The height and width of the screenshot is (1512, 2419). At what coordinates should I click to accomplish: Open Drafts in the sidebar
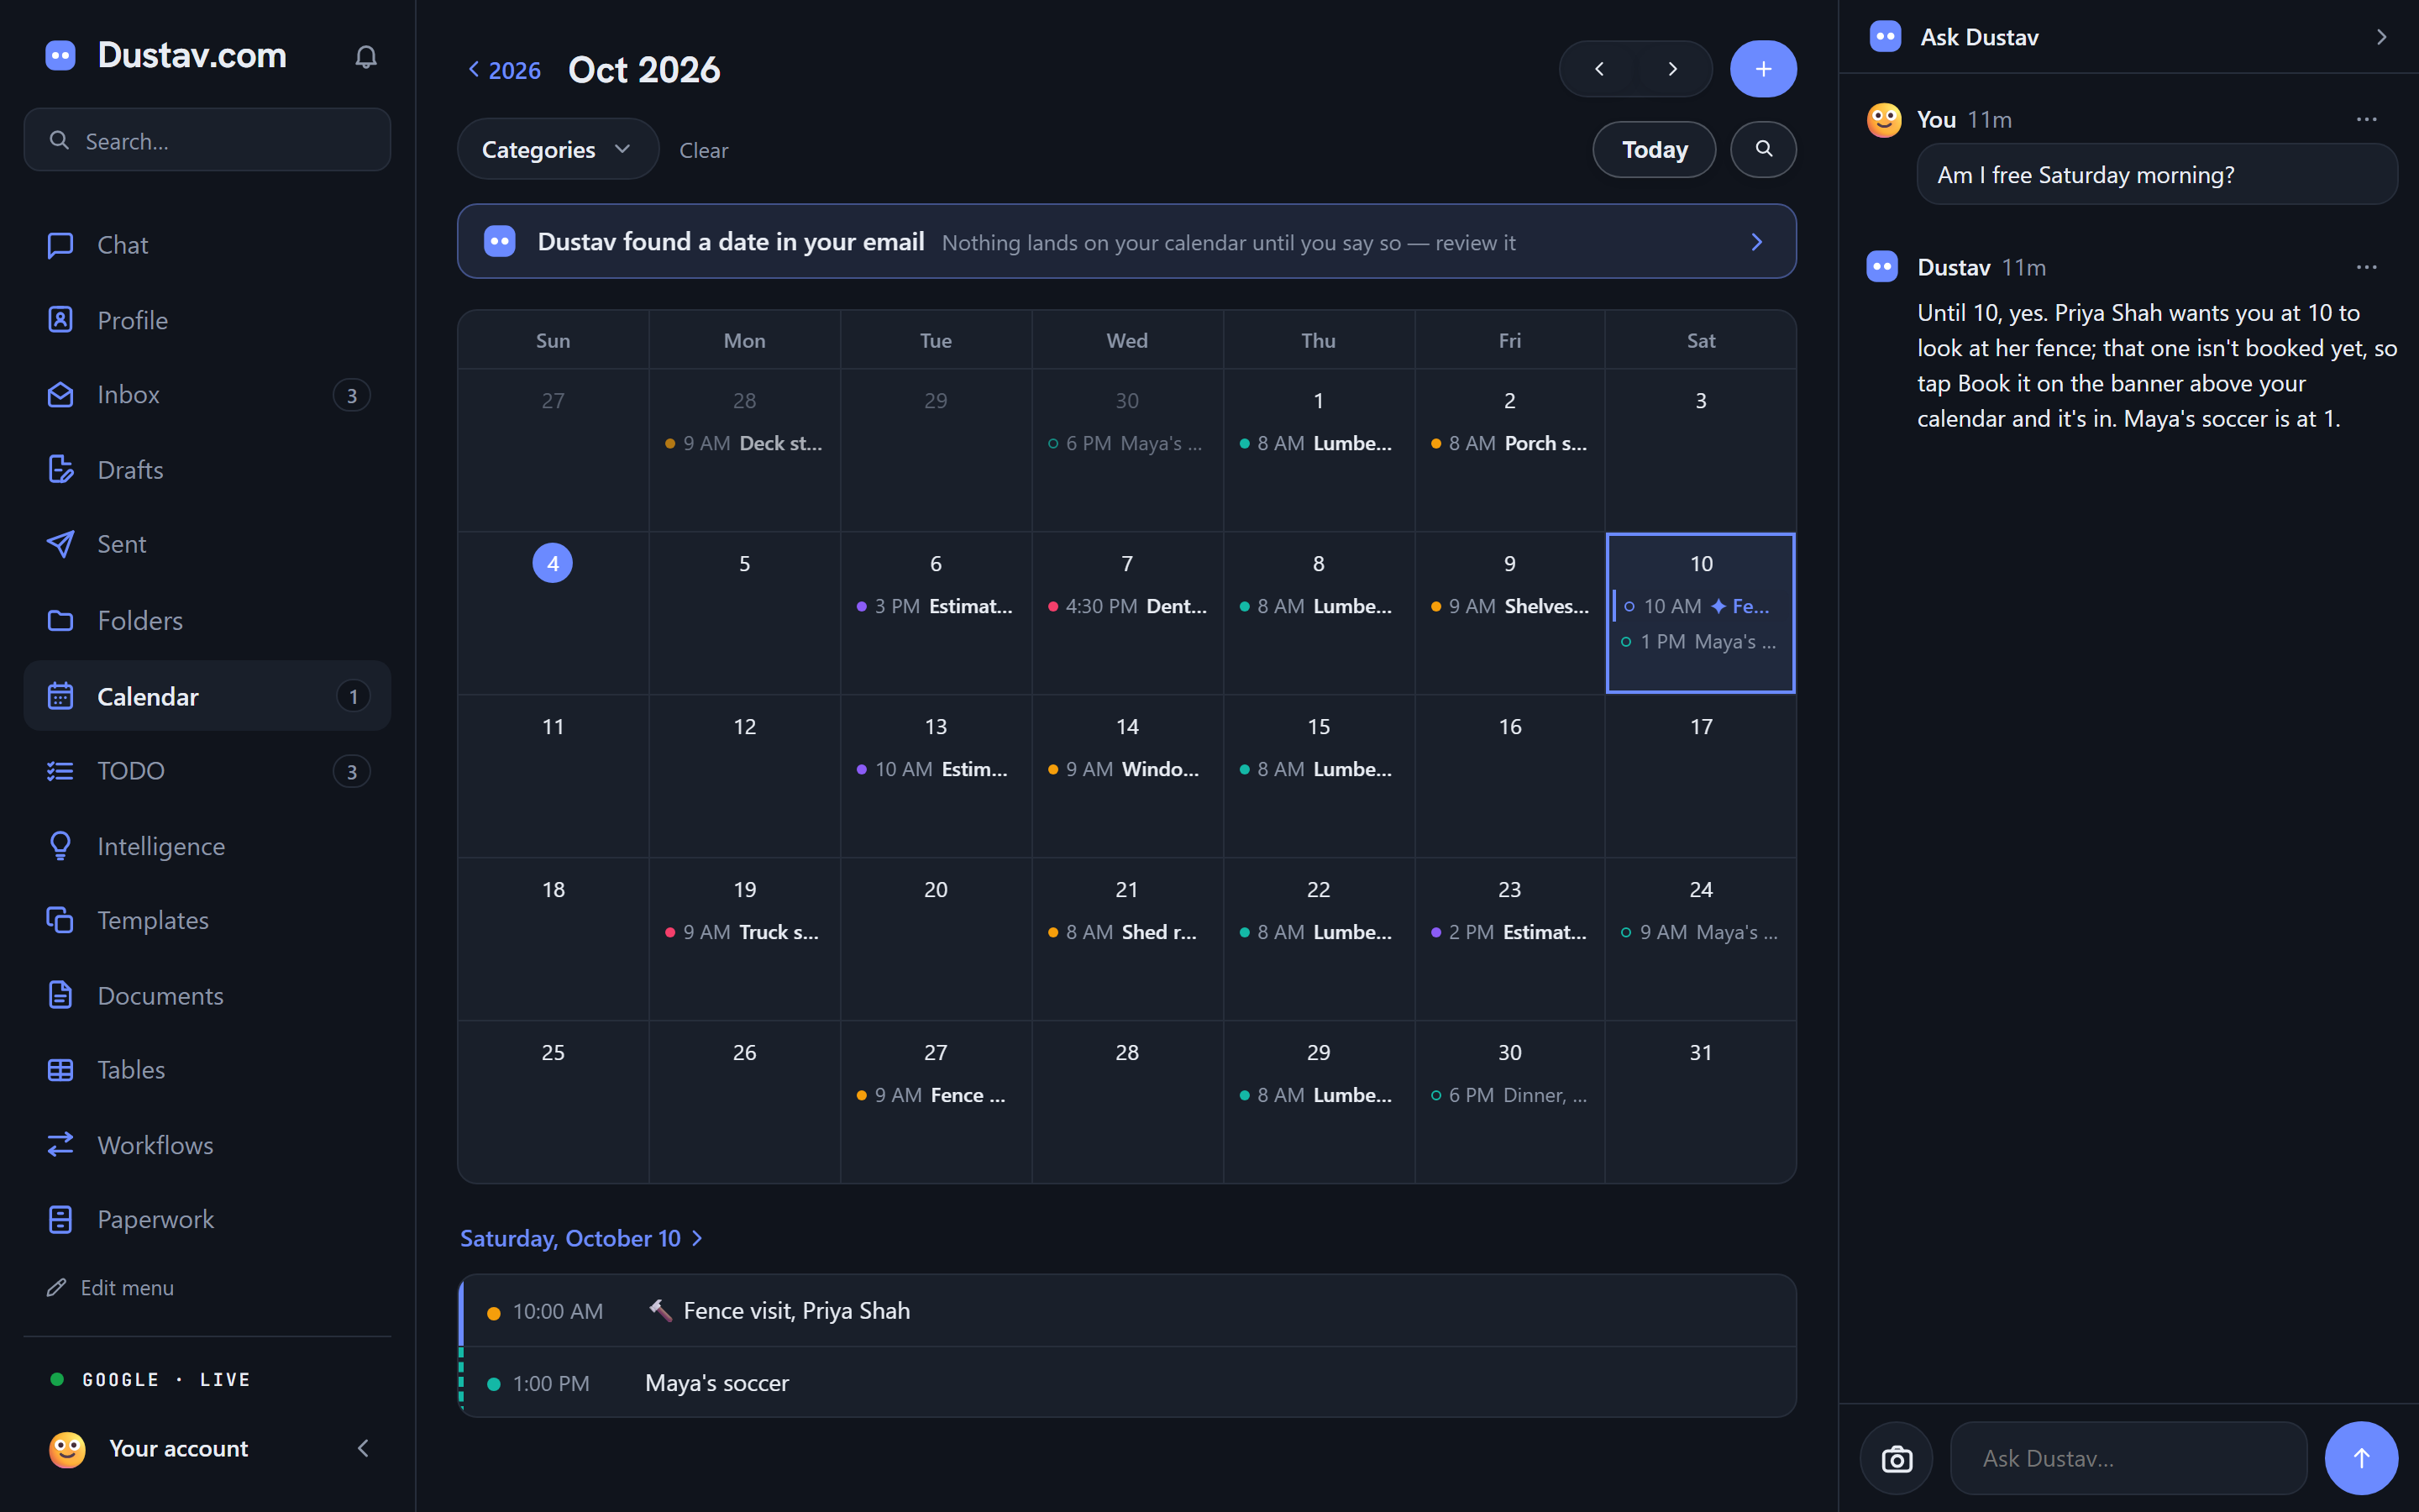(207, 470)
